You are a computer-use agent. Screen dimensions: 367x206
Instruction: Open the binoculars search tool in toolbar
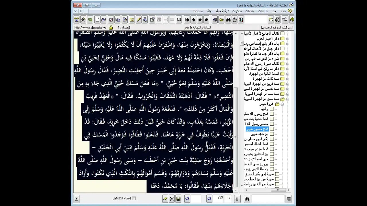pos(228,20)
